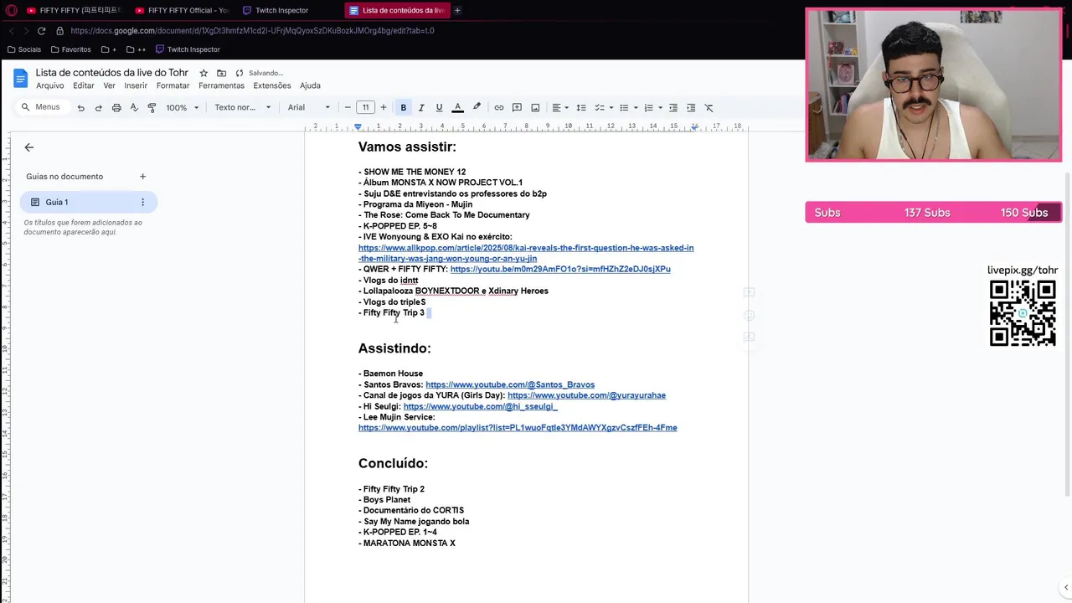Apply a bulleted list
The height and width of the screenshot is (603, 1072).
point(624,108)
